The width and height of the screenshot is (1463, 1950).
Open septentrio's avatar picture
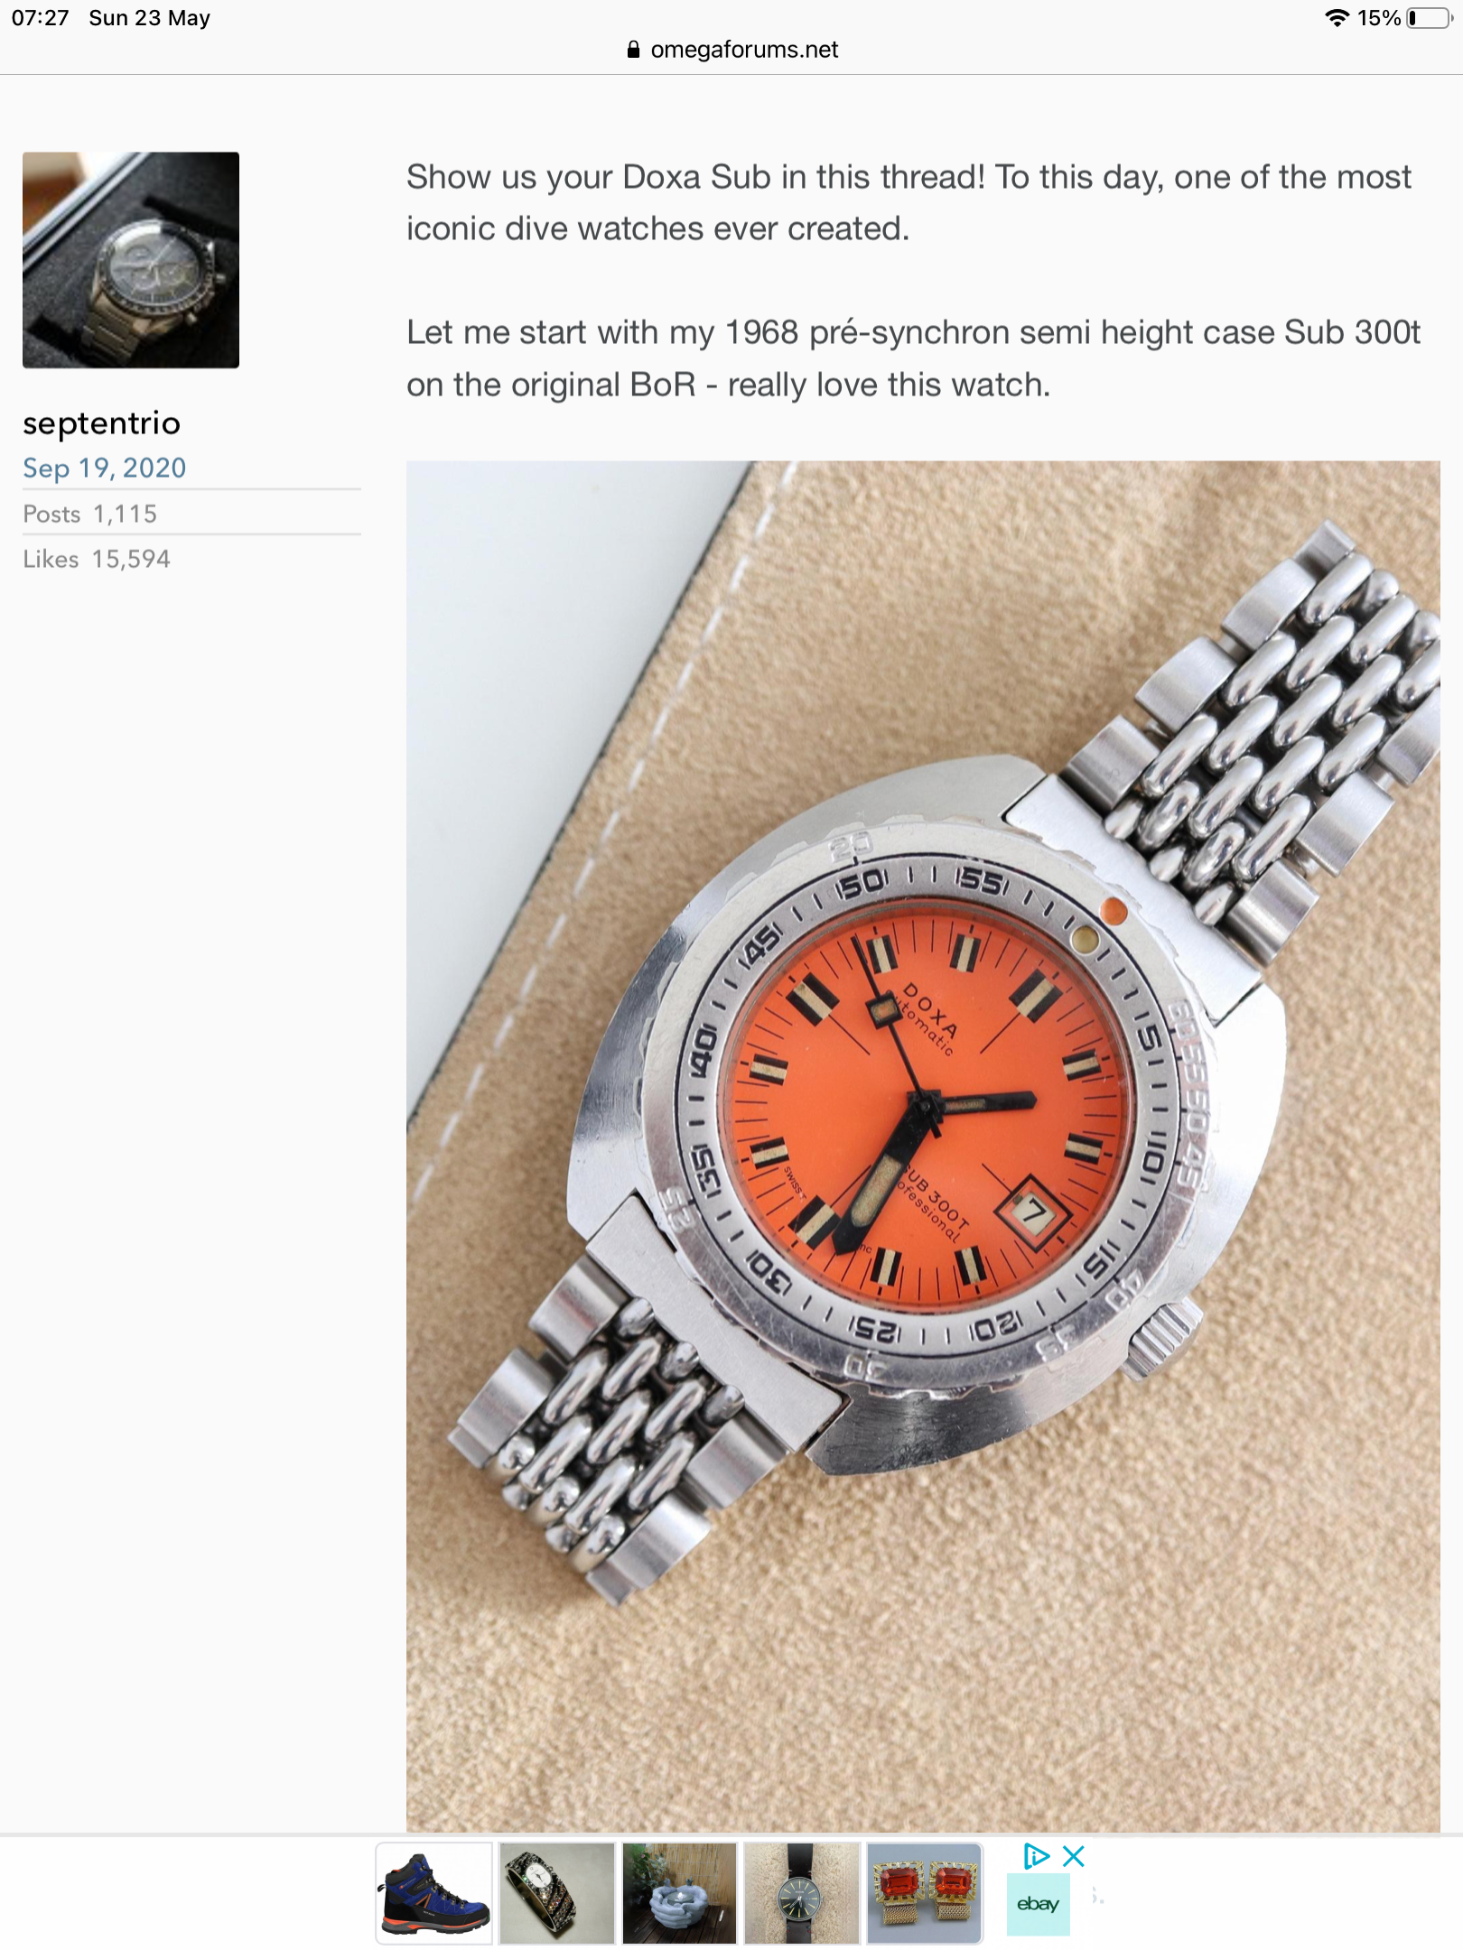(x=131, y=260)
